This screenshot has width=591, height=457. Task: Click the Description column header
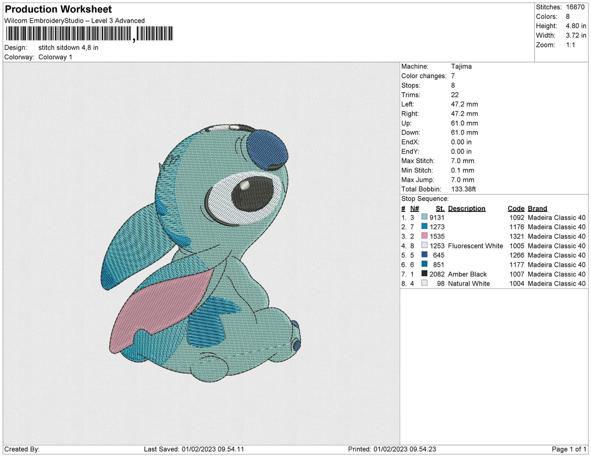[x=466, y=208]
